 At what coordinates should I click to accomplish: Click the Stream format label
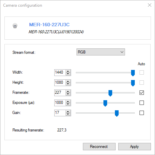(x=24, y=52)
